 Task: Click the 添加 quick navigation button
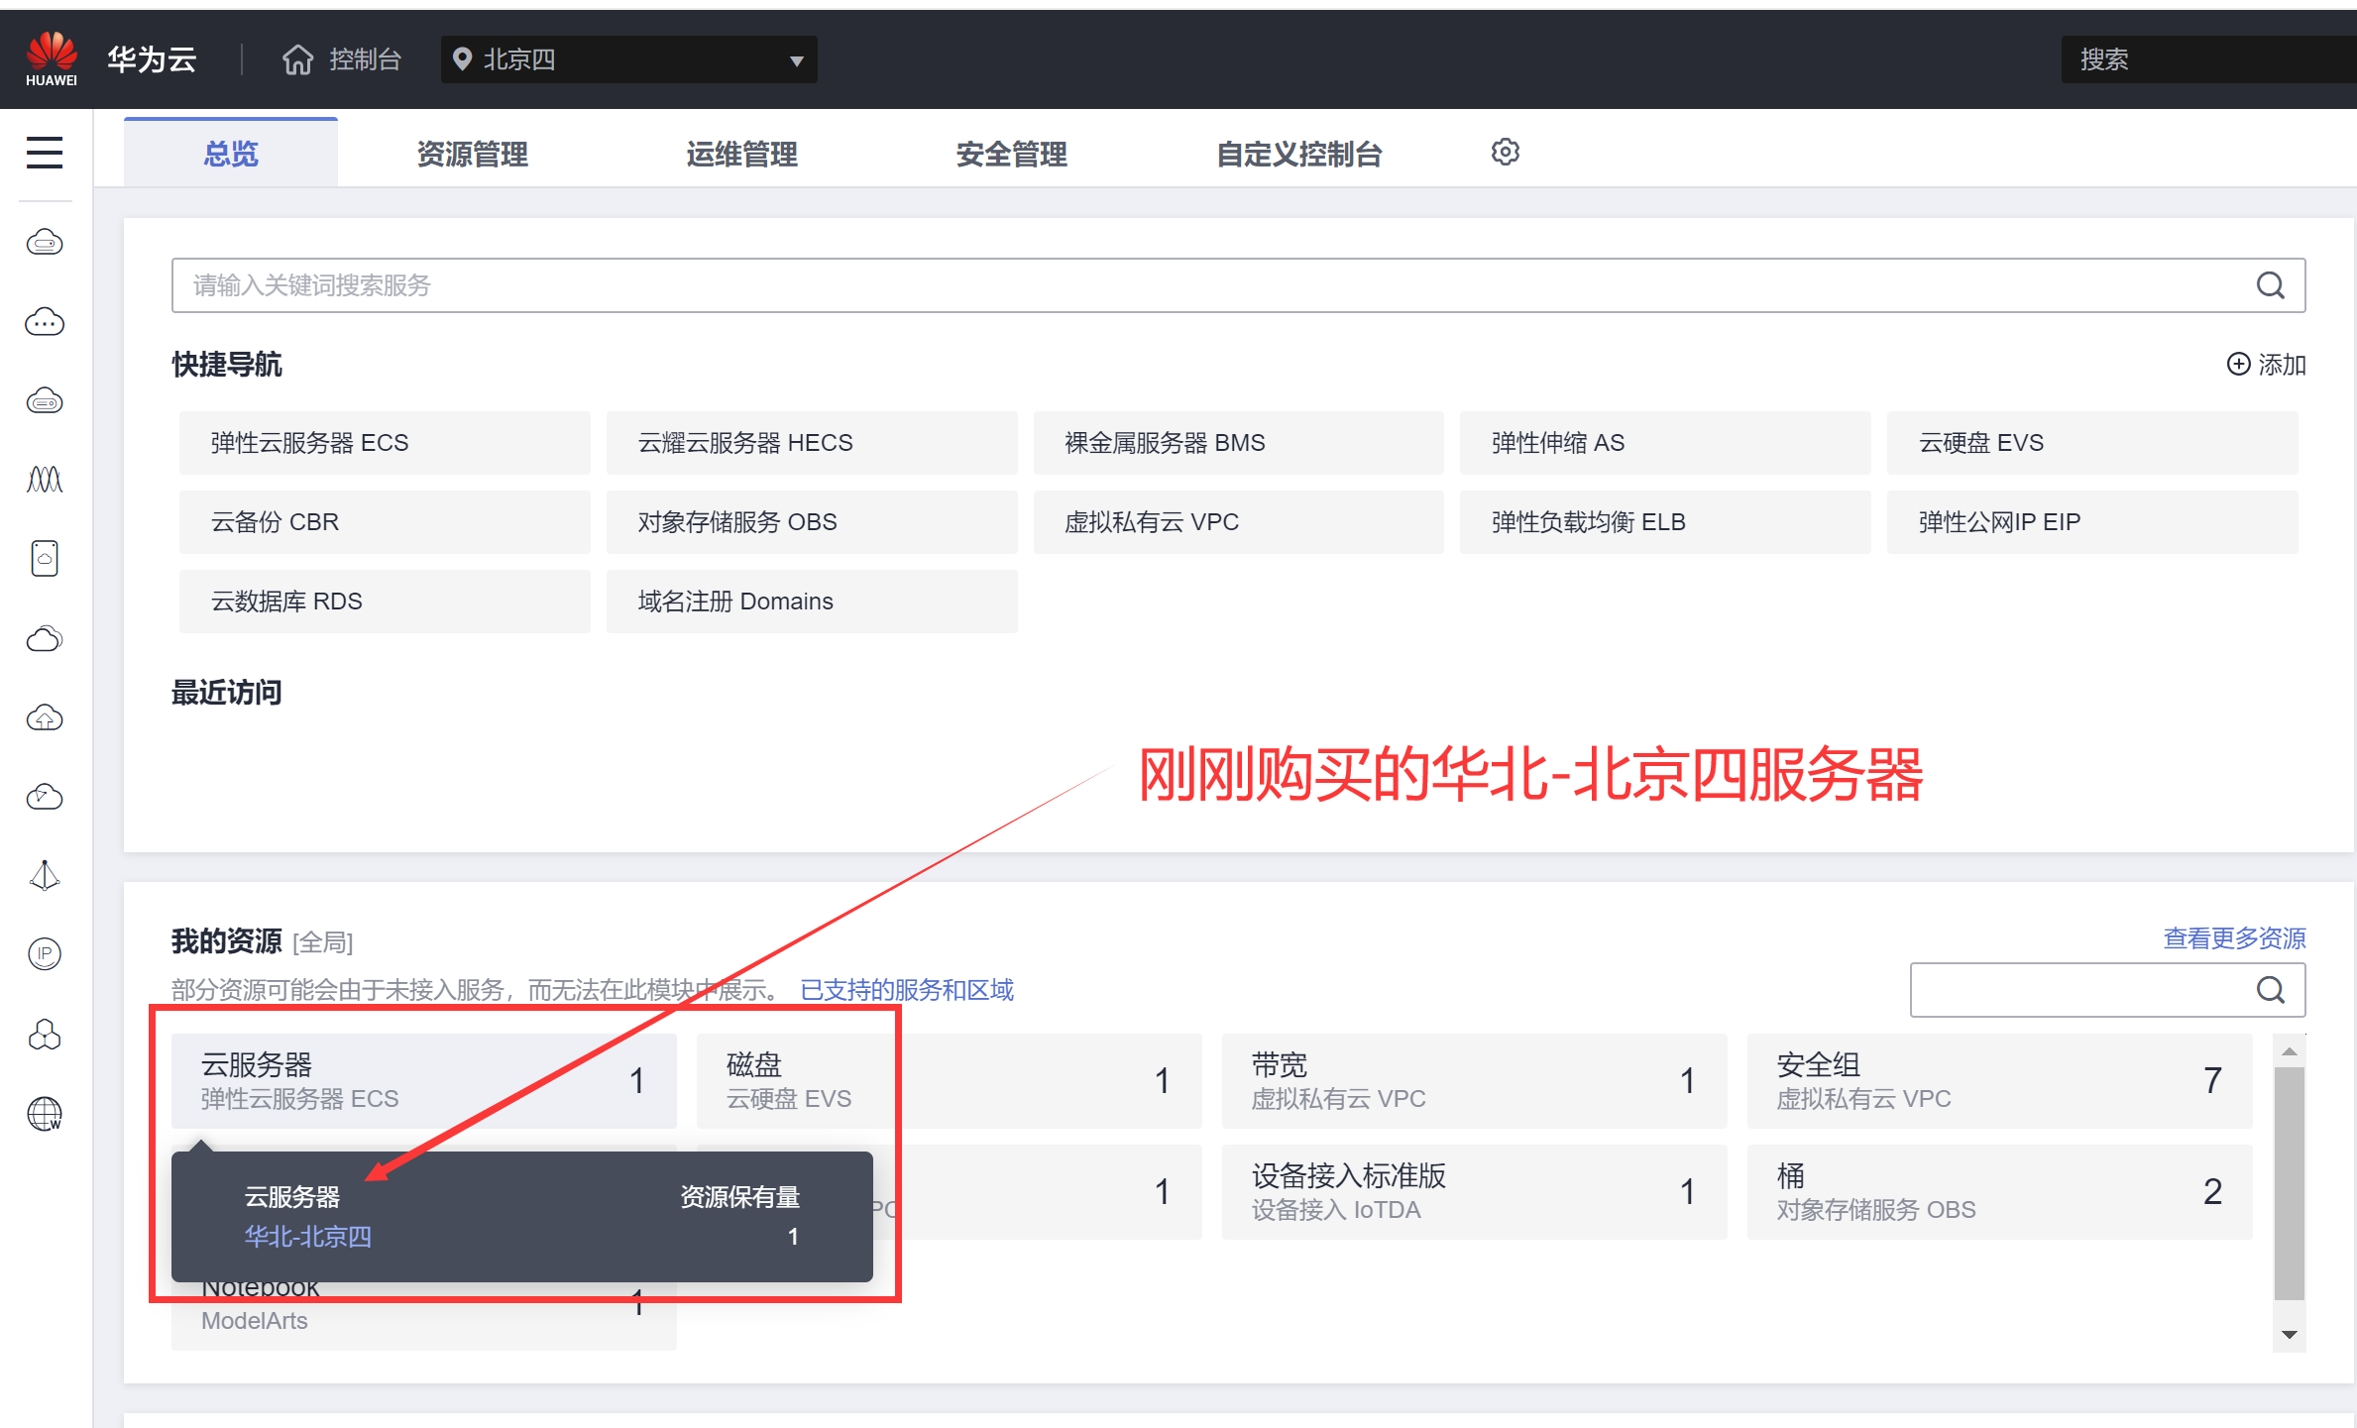click(x=2266, y=365)
